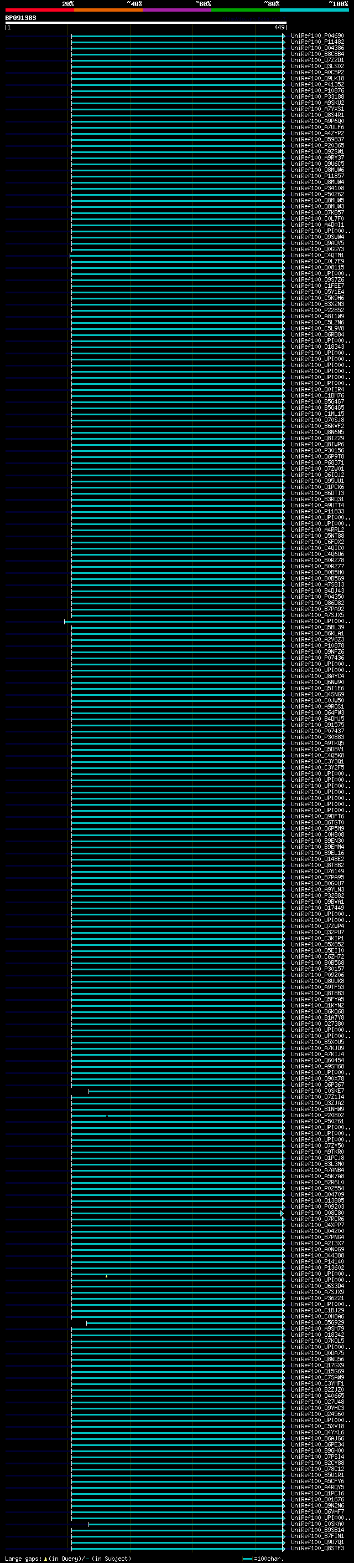Screen dimensions: 354x1563
Task: Click the UniRef100_P14140 hit label
Action: [x=317, y=1262]
